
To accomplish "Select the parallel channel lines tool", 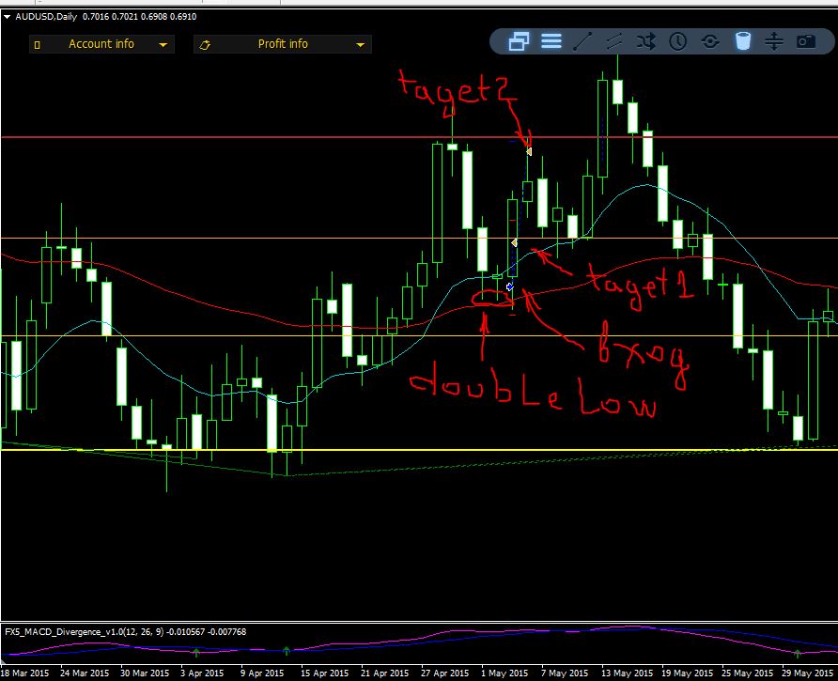I will pos(614,41).
